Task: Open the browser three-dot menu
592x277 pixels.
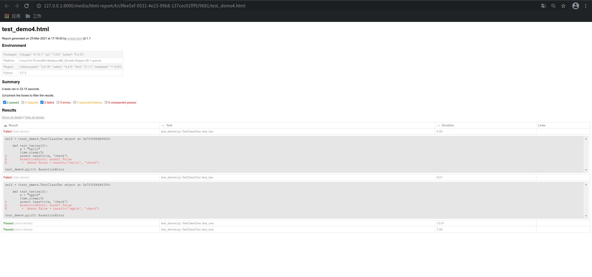Action: click(586, 6)
